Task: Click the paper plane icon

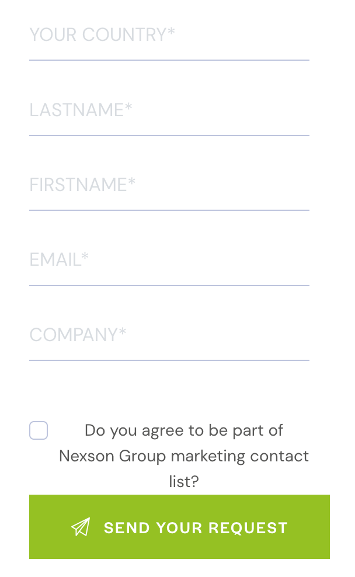Action: (x=81, y=527)
